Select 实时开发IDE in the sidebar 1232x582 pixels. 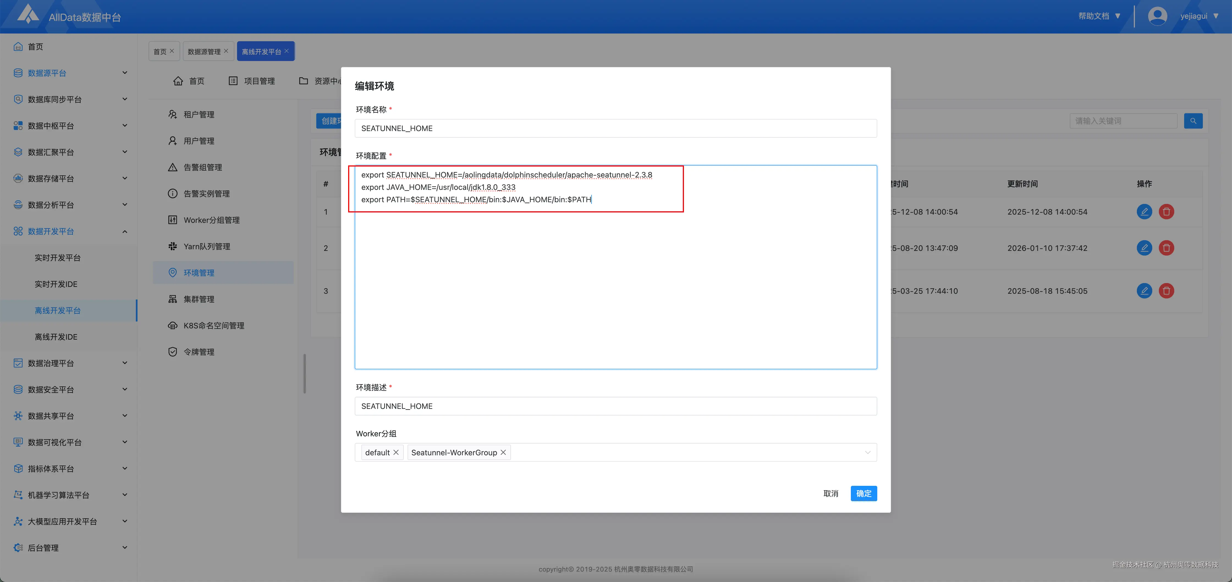point(56,284)
